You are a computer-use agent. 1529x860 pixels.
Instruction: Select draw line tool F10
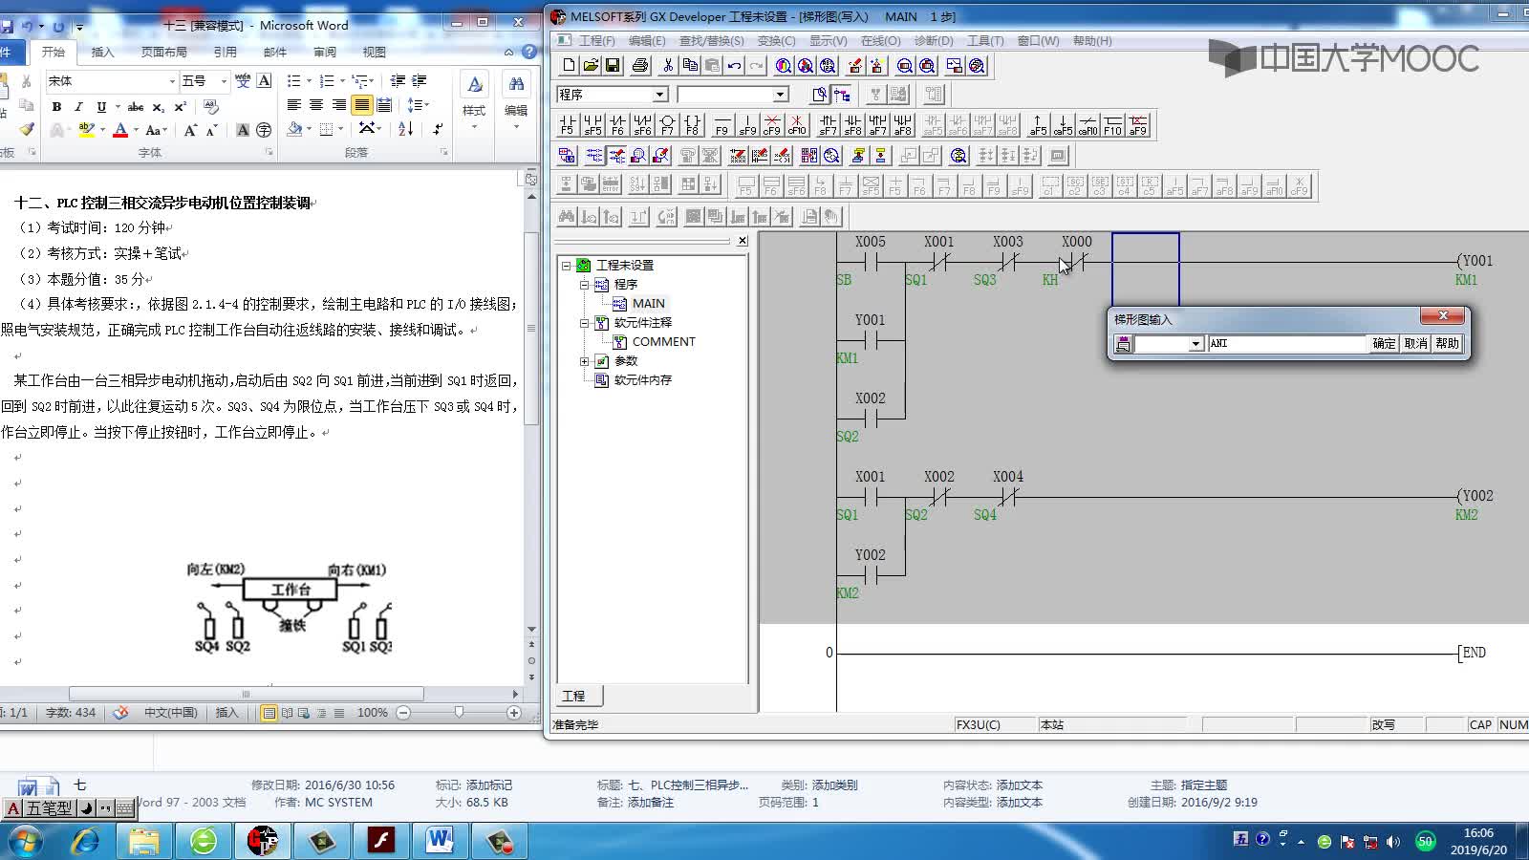coord(1112,125)
